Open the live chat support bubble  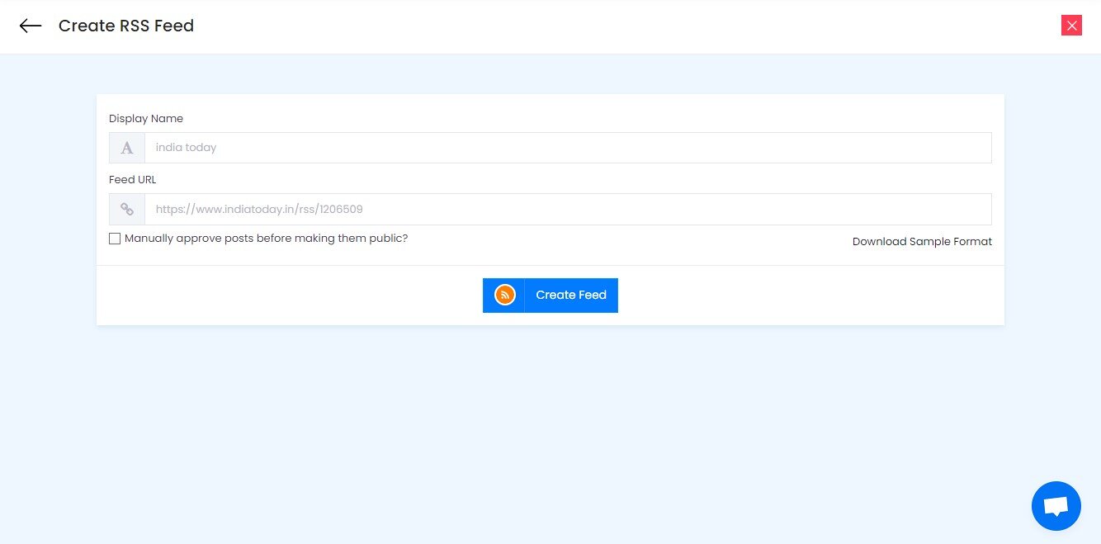click(x=1056, y=505)
